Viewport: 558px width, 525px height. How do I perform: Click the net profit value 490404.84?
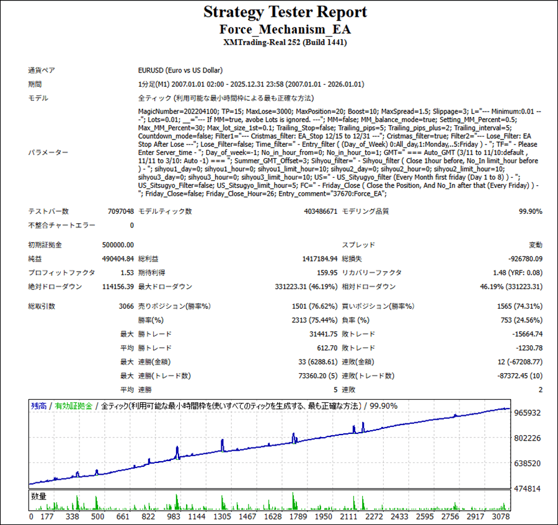pyautogui.click(x=118, y=258)
